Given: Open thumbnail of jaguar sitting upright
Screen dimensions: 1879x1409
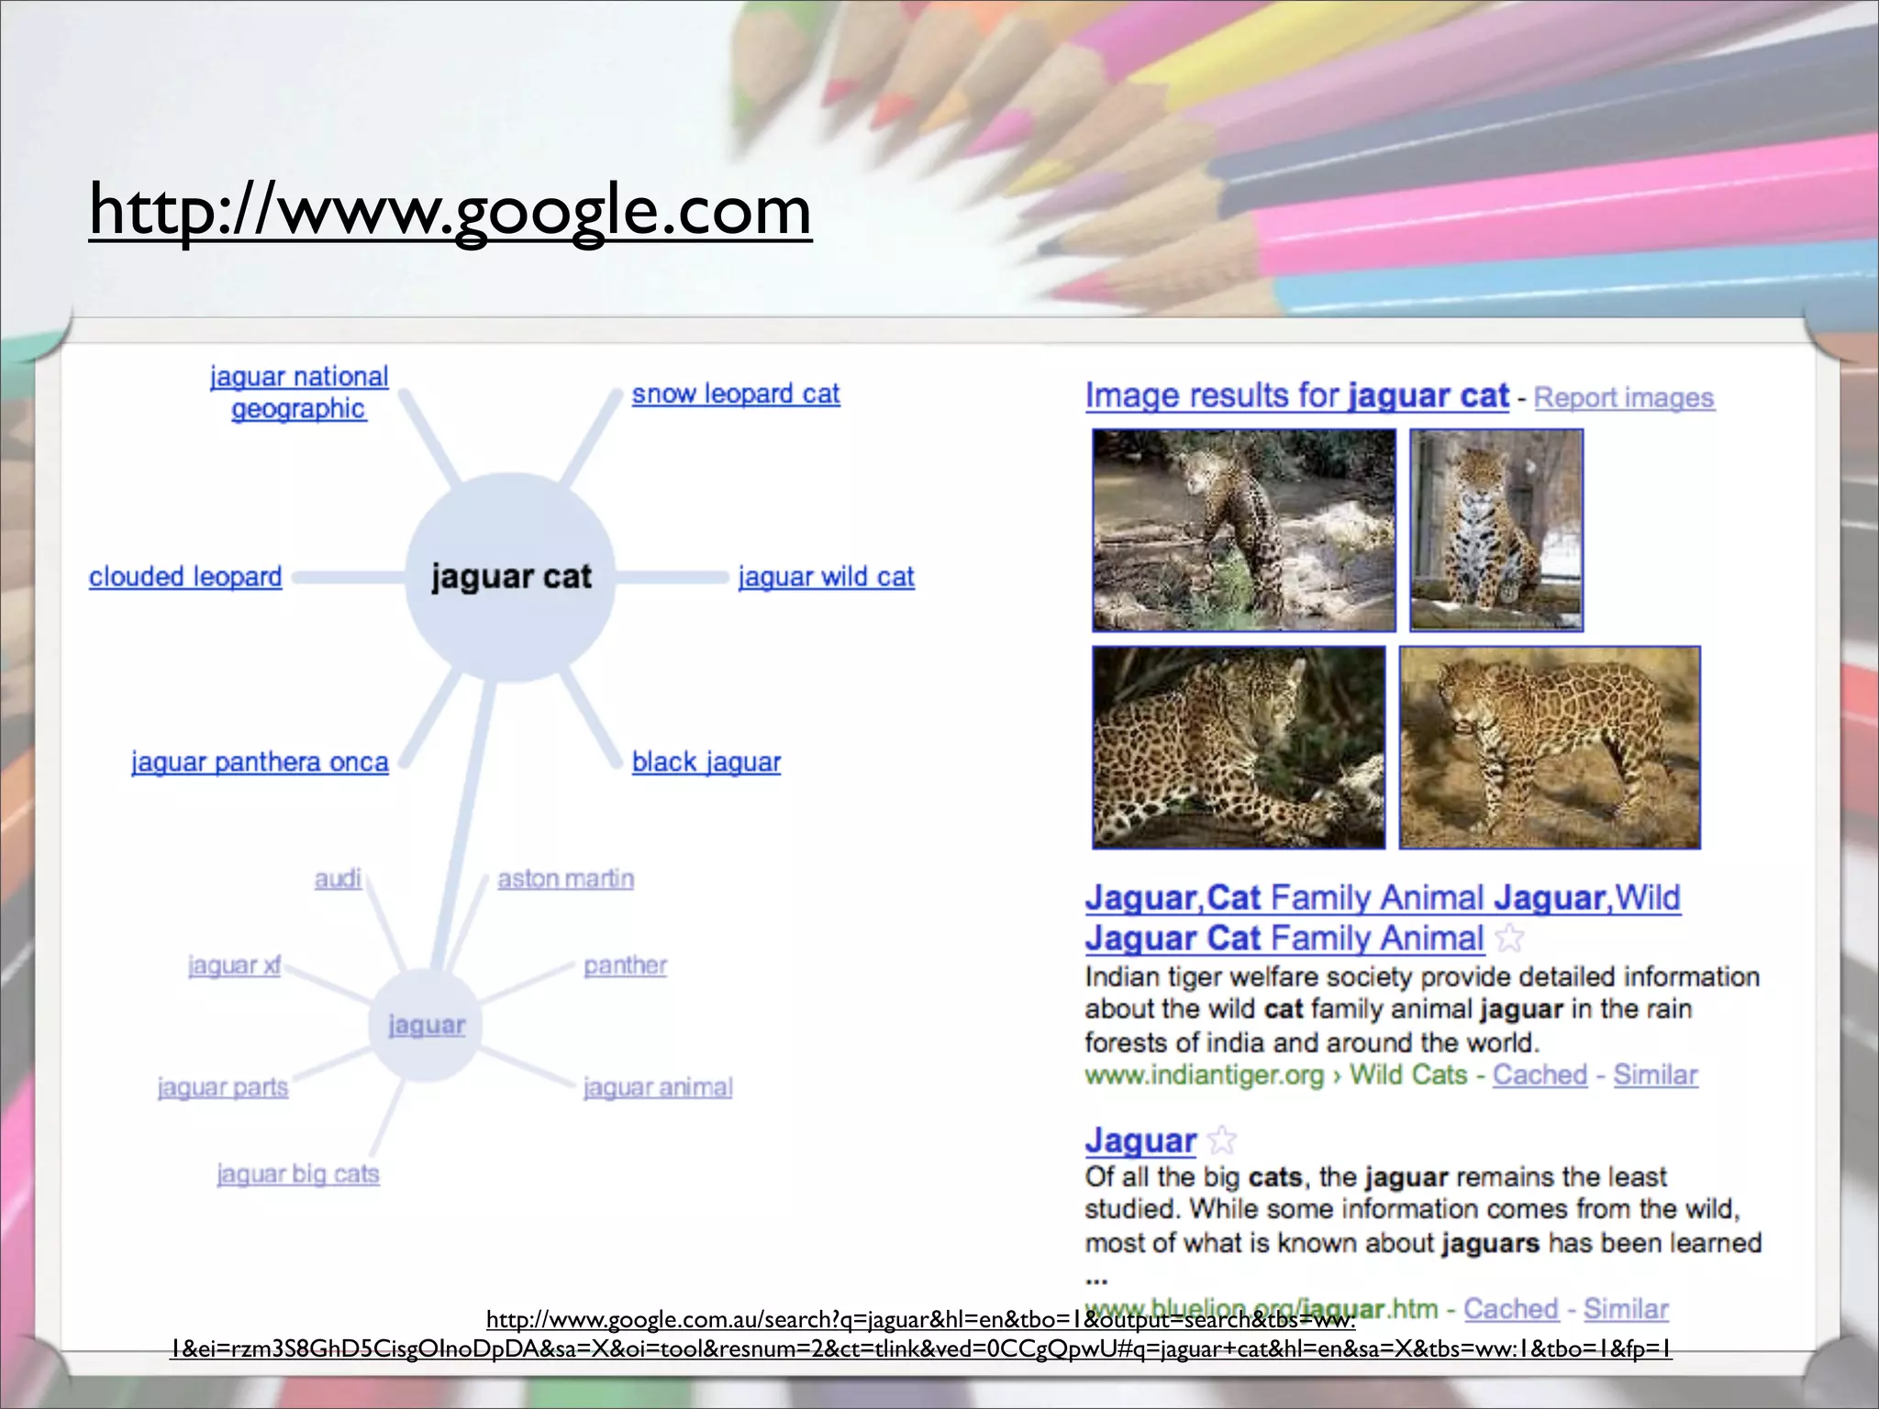Looking at the screenshot, I should click(1496, 530).
